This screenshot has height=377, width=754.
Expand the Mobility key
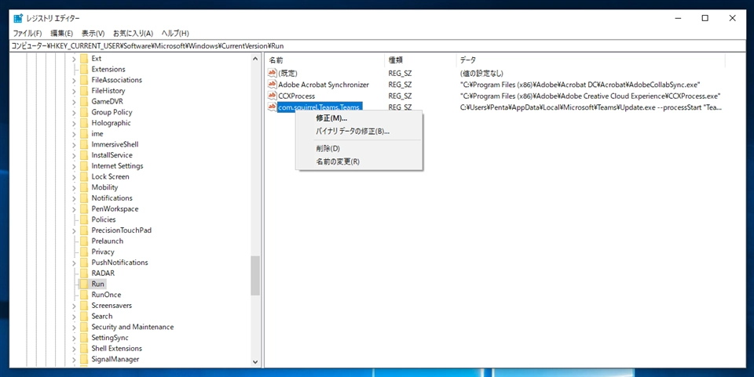coord(74,187)
